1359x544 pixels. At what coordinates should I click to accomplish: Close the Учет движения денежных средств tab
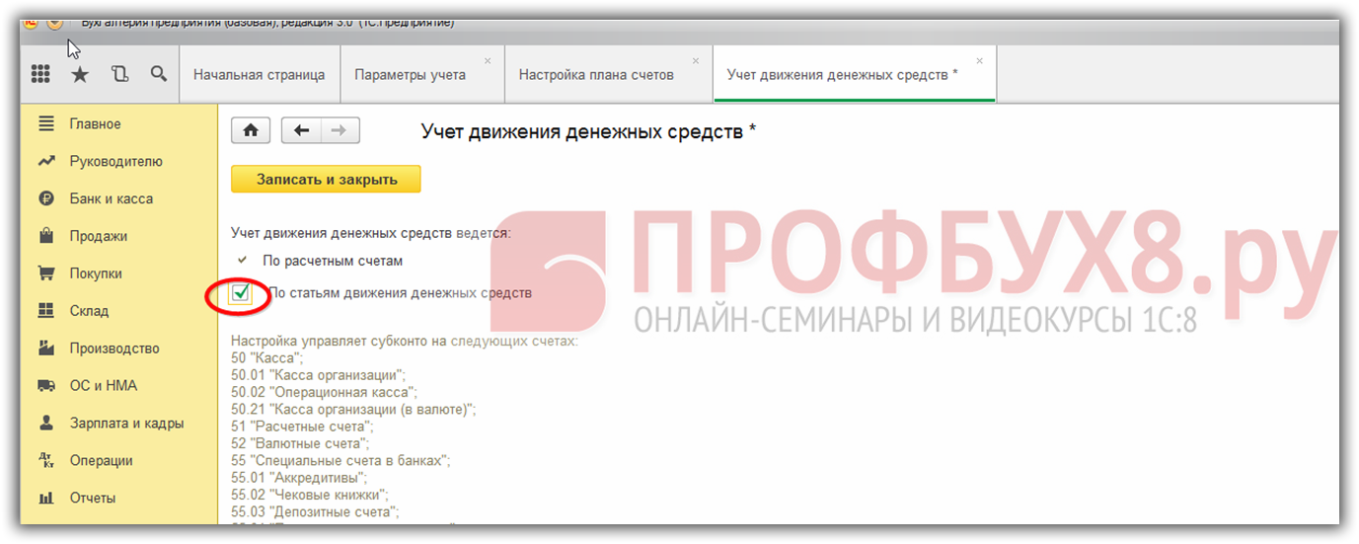[x=979, y=61]
